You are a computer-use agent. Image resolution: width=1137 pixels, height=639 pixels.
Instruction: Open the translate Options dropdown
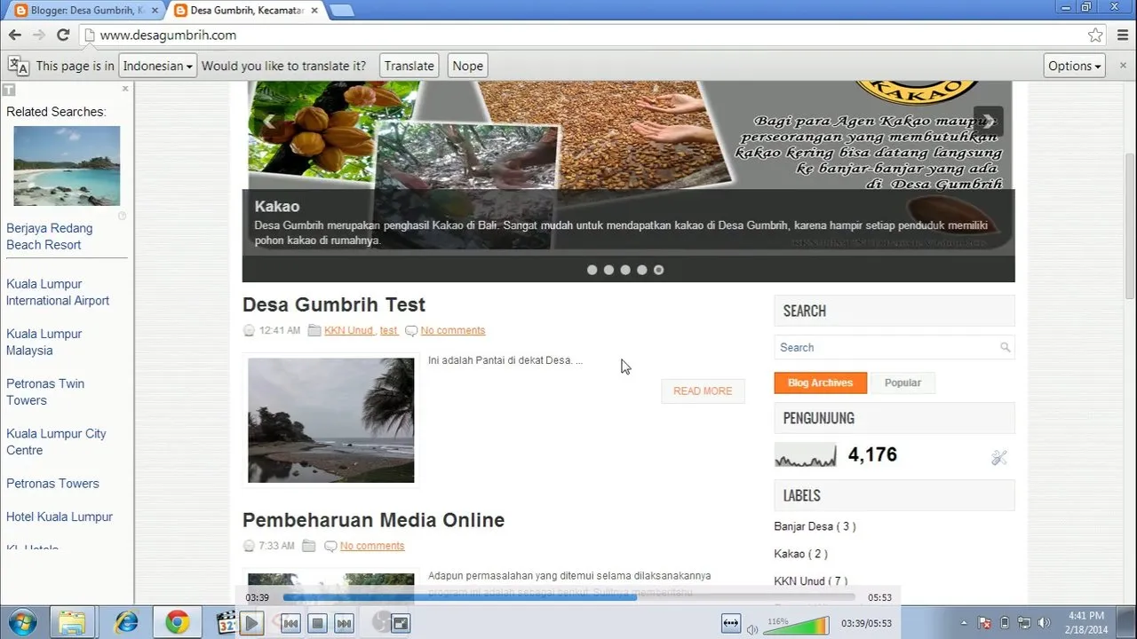(1075, 66)
